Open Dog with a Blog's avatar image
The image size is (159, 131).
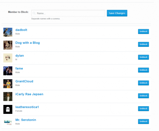[8, 45]
